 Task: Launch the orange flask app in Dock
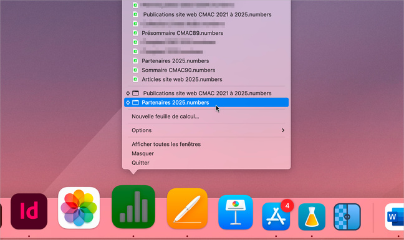(312, 216)
